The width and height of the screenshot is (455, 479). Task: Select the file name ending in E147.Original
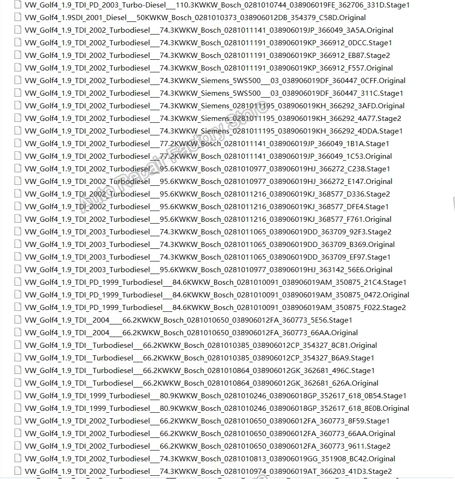208,181
